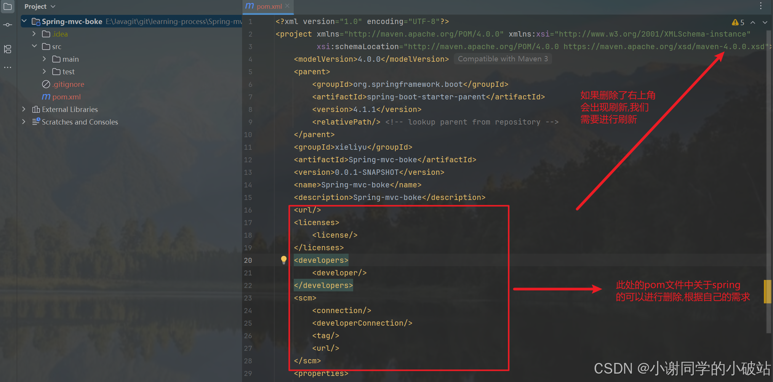The height and width of the screenshot is (382, 773).
Task: Open the Project tool window folder icon
Action: click(8, 6)
